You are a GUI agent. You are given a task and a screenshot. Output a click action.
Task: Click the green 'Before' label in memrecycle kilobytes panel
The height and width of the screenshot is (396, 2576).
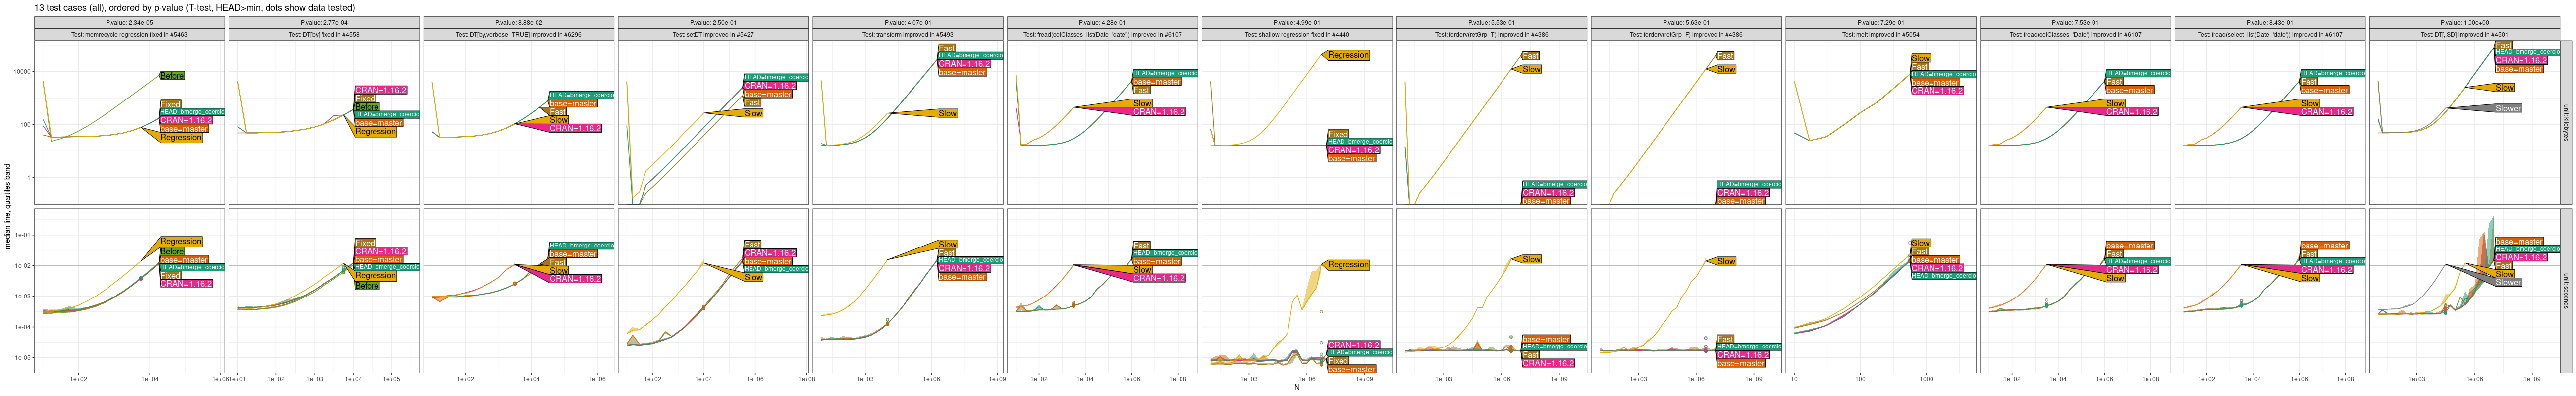(x=172, y=76)
